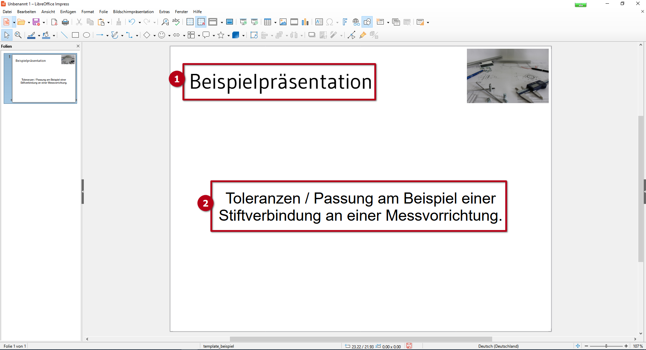Toggle snap to grid display
Screen dimensions: 646x350
coord(201,22)
